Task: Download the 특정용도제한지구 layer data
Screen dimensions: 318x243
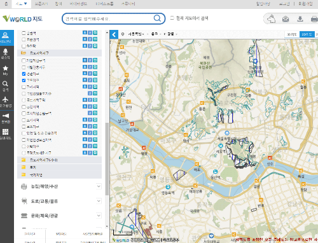Action: [x=85, y=153]
